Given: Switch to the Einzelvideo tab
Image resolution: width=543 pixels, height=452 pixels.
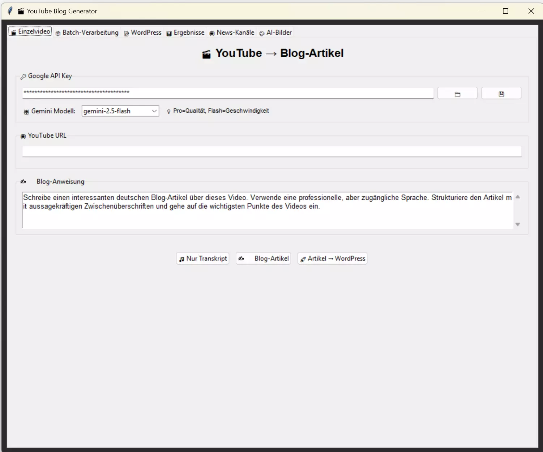Looking at the screenshot, I should (x=30, y=32).
